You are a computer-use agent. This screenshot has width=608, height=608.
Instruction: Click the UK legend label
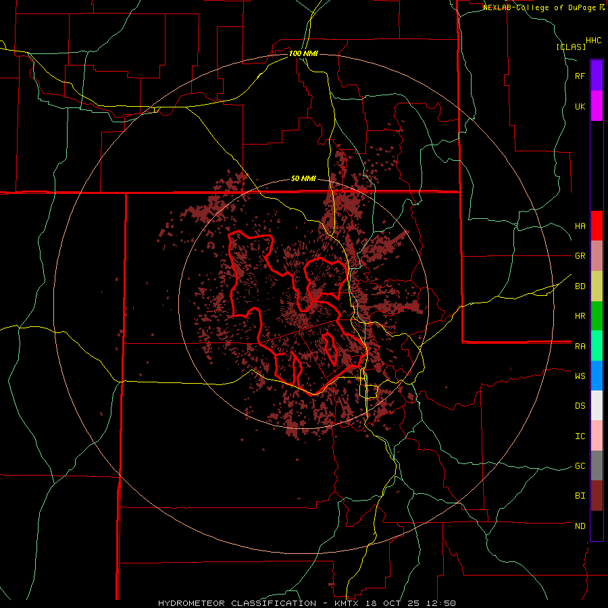tap(580, 106)
